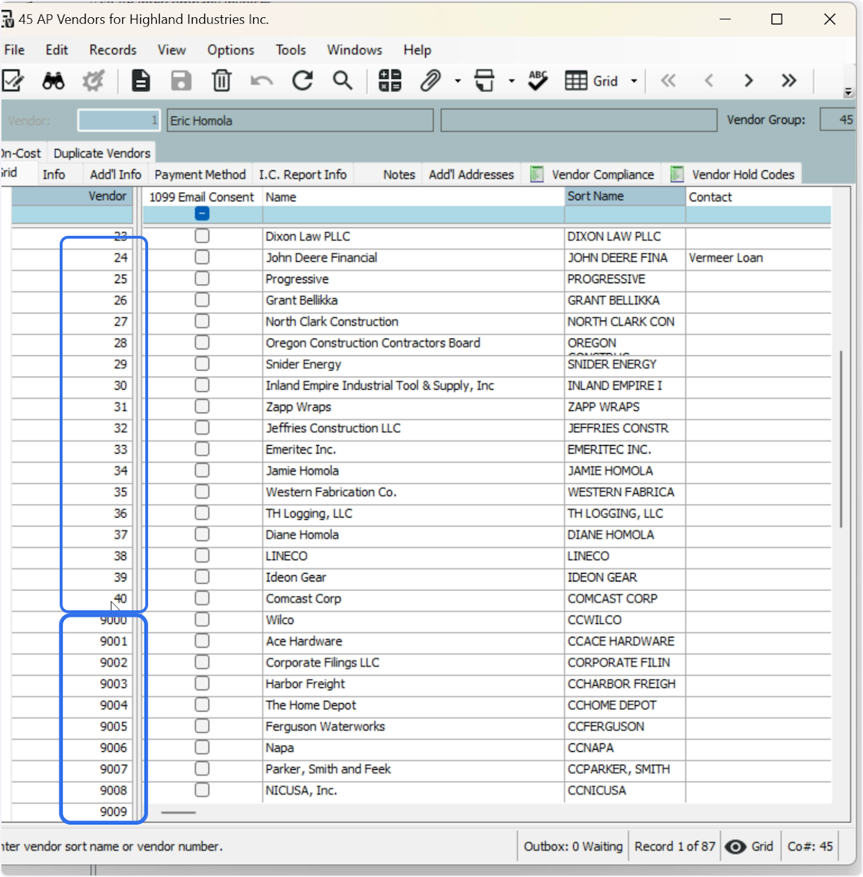Click the Sort Name column header
This screenshot has height=877, width=863.
tap(625, 196)
